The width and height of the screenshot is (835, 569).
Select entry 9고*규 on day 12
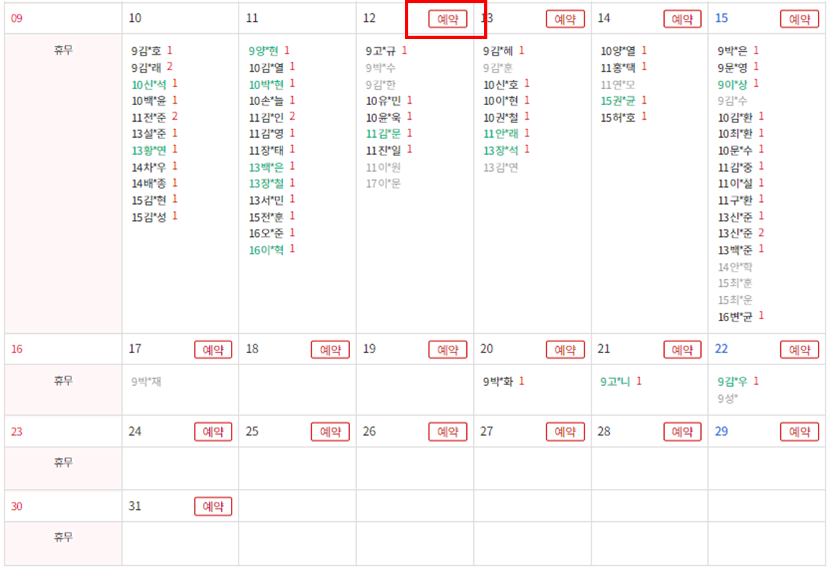(x=381, y=51)
